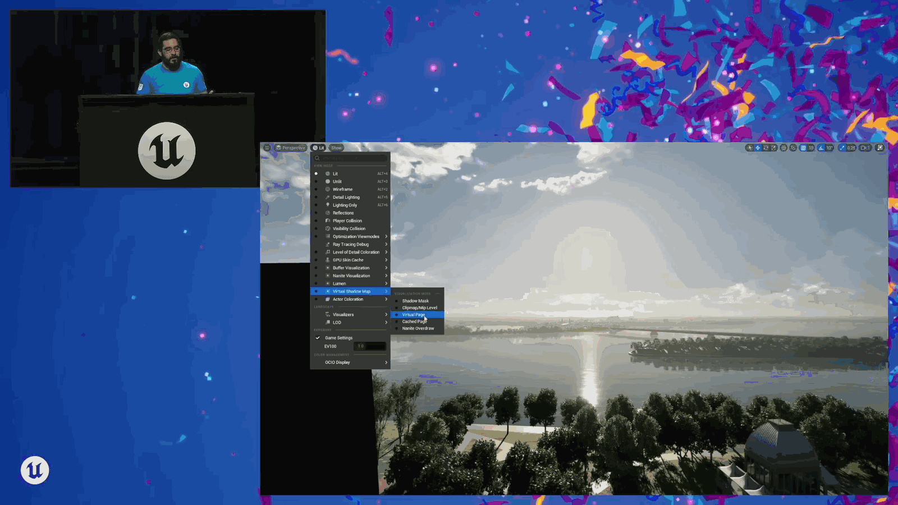The height and width of the screenshot is (505, 898).
Task: Open the scale snap value 0.25
Action: click(851, 148)
